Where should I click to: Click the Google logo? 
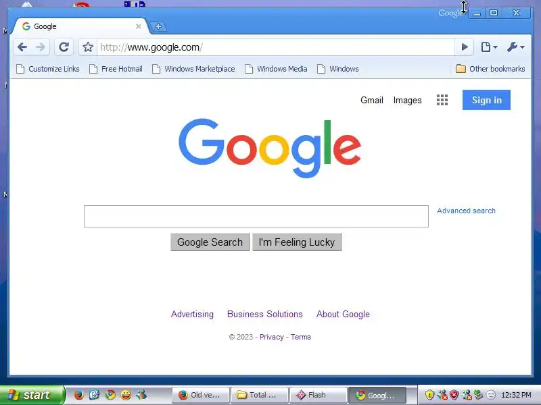[x=270, y=148]
